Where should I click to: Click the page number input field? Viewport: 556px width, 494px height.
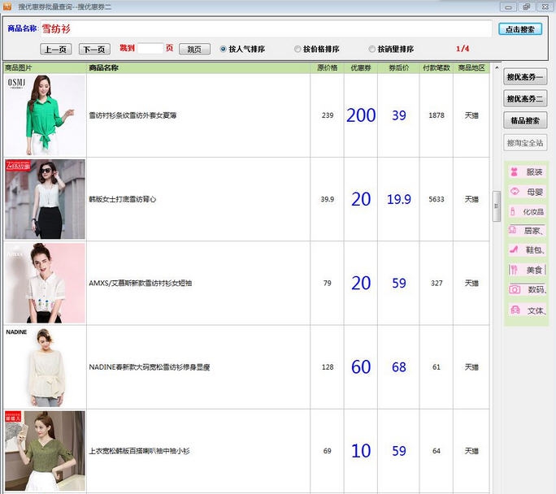coord(150,49)
